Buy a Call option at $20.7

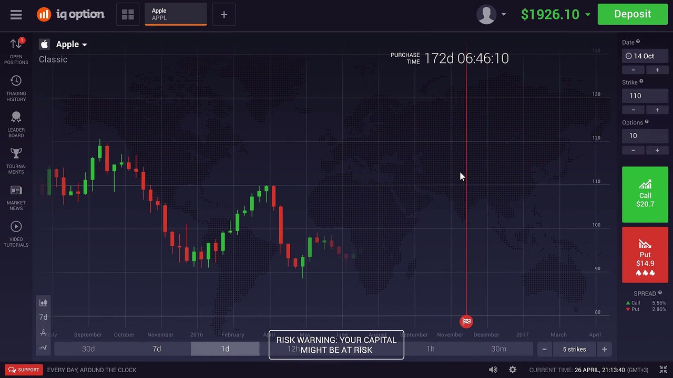coord(645,195)
